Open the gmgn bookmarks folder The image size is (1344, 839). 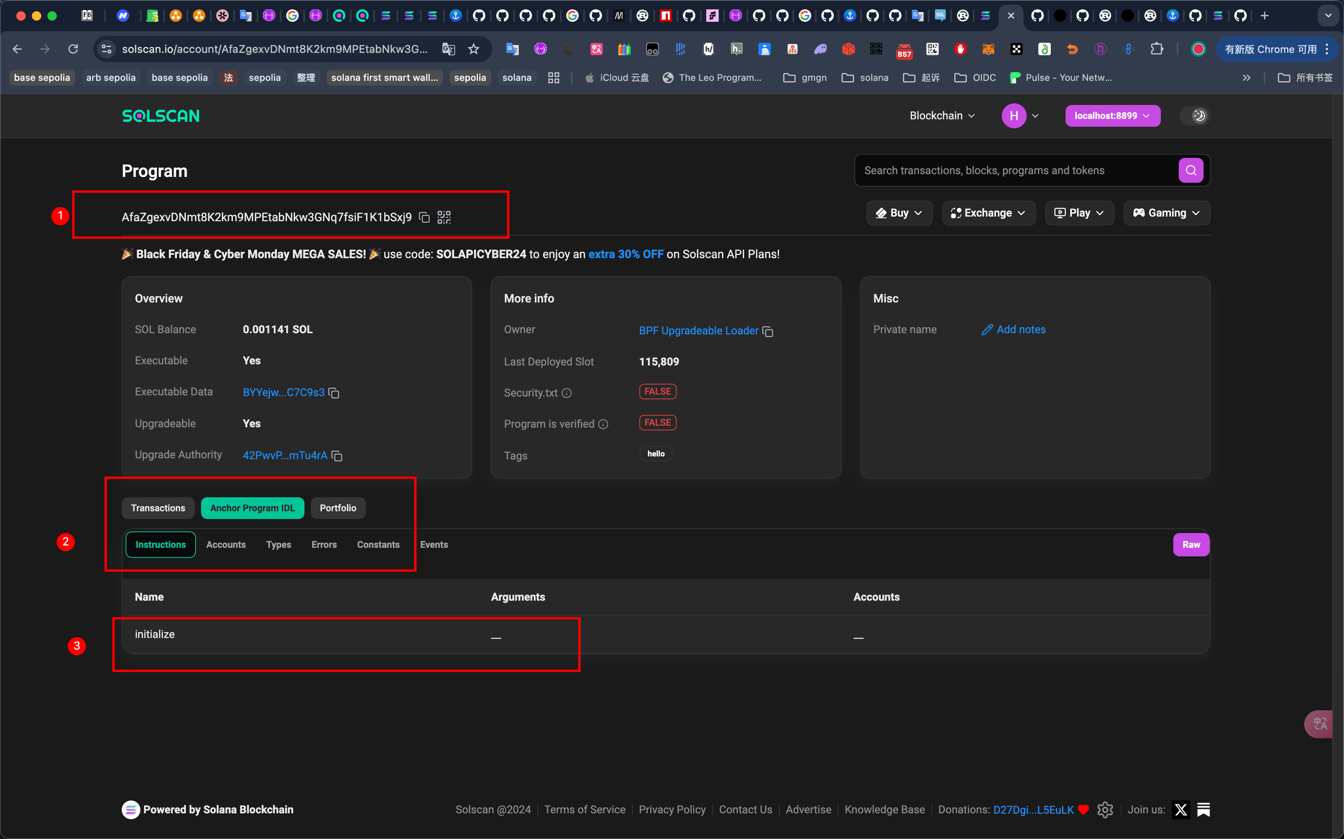click(x=805, y=78)
